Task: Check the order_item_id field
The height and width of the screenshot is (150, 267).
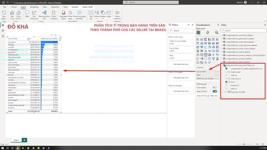Action: point(226,78)
